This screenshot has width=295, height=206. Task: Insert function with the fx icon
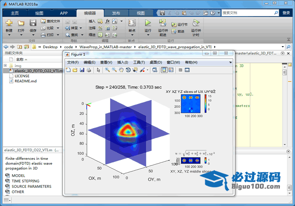(107, 21)
